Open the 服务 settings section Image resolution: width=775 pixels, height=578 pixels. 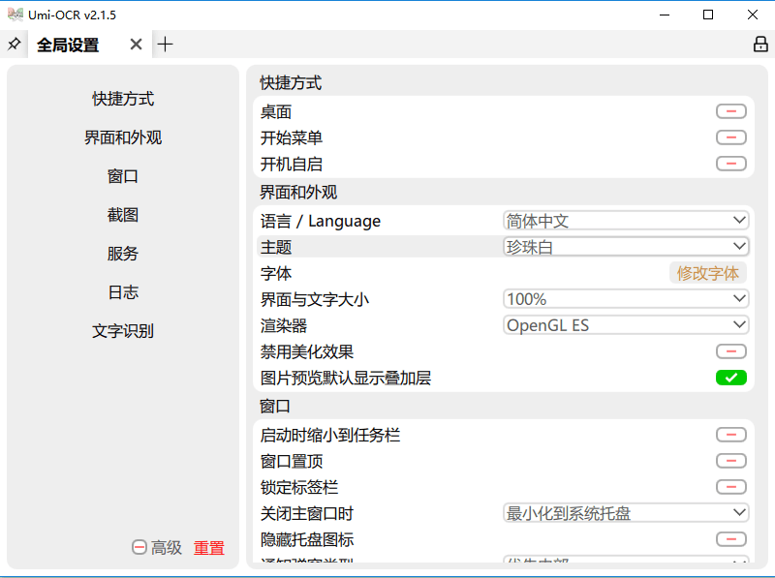point(121,253)
